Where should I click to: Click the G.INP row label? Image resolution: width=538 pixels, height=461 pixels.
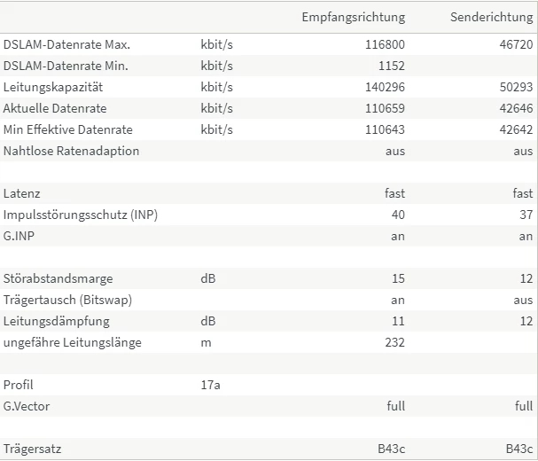19,236
